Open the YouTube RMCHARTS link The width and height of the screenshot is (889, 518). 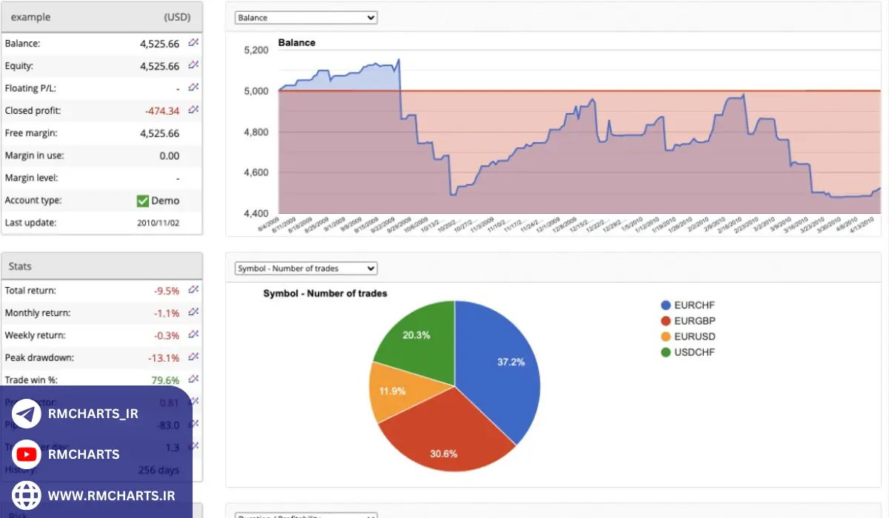point(83,454)
